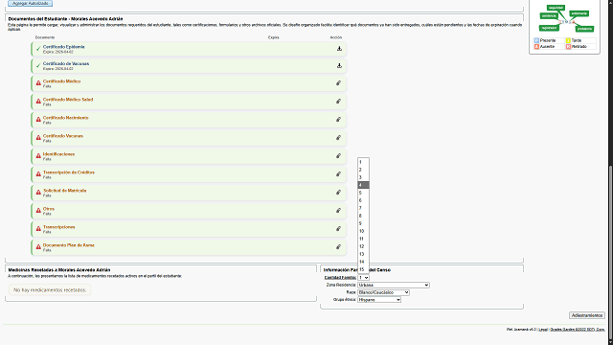
Task: Click the registrador tag in the diagram
Action: [x=549, y=28]
